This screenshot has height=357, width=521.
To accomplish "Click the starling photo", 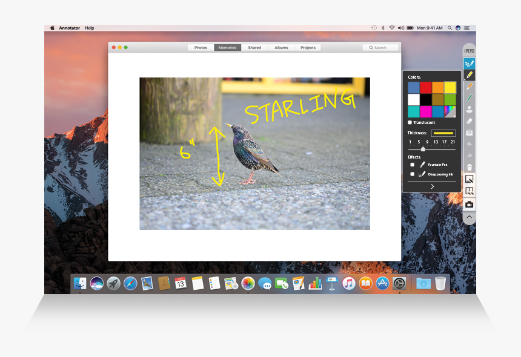I will click(254, 154).
